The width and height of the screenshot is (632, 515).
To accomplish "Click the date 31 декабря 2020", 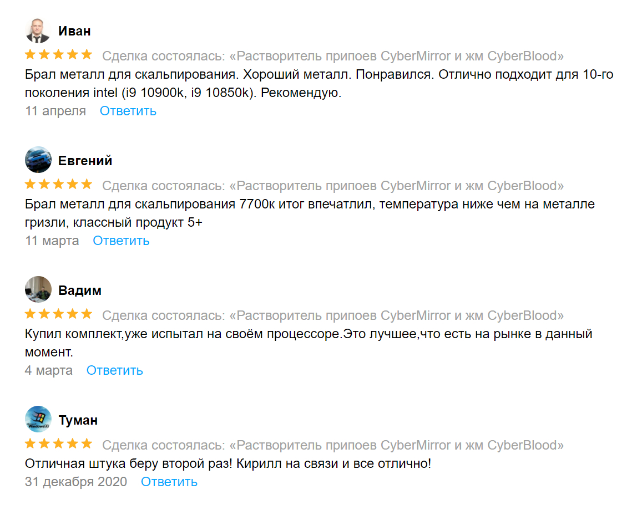I will (75, 482).
